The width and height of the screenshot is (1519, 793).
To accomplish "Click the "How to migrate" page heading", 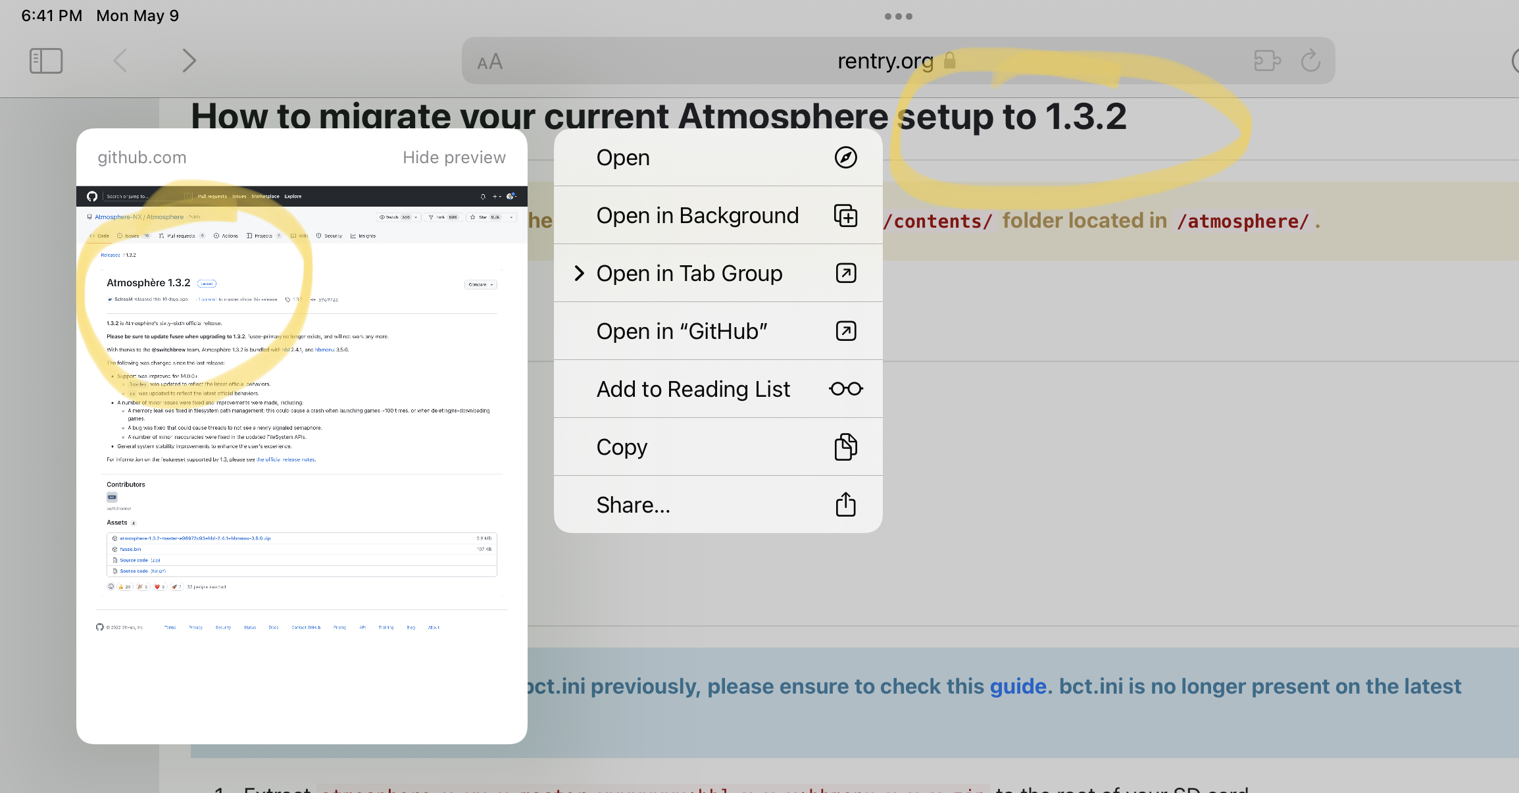I will point(659,116).
